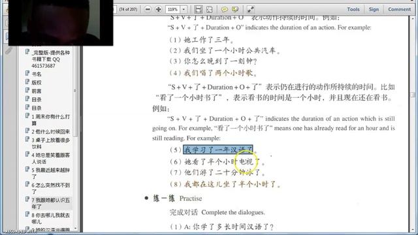Click the '练一练 Practise' heading

(x=178, y=198)
